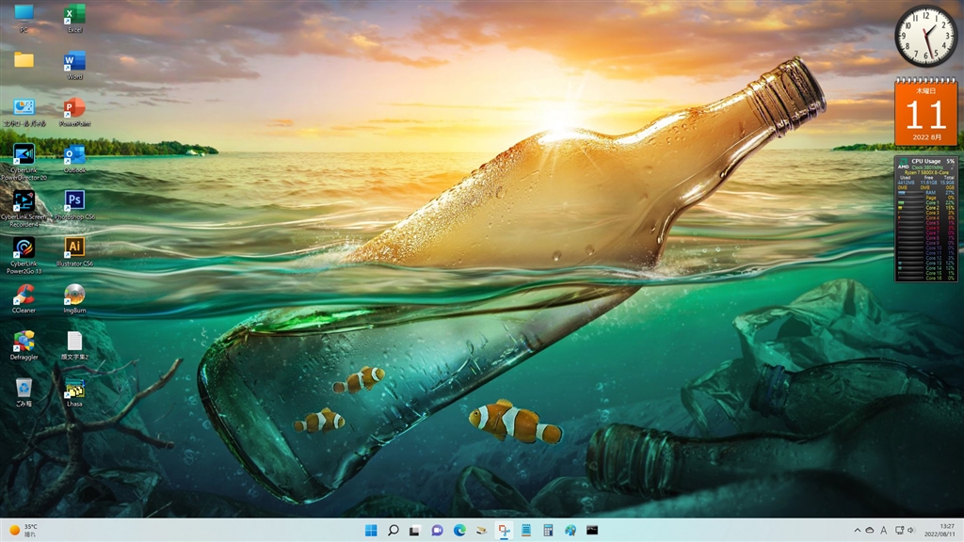964x542 pixels.
Task: Open the Outlook desktop shortcut
Action: 74,155
